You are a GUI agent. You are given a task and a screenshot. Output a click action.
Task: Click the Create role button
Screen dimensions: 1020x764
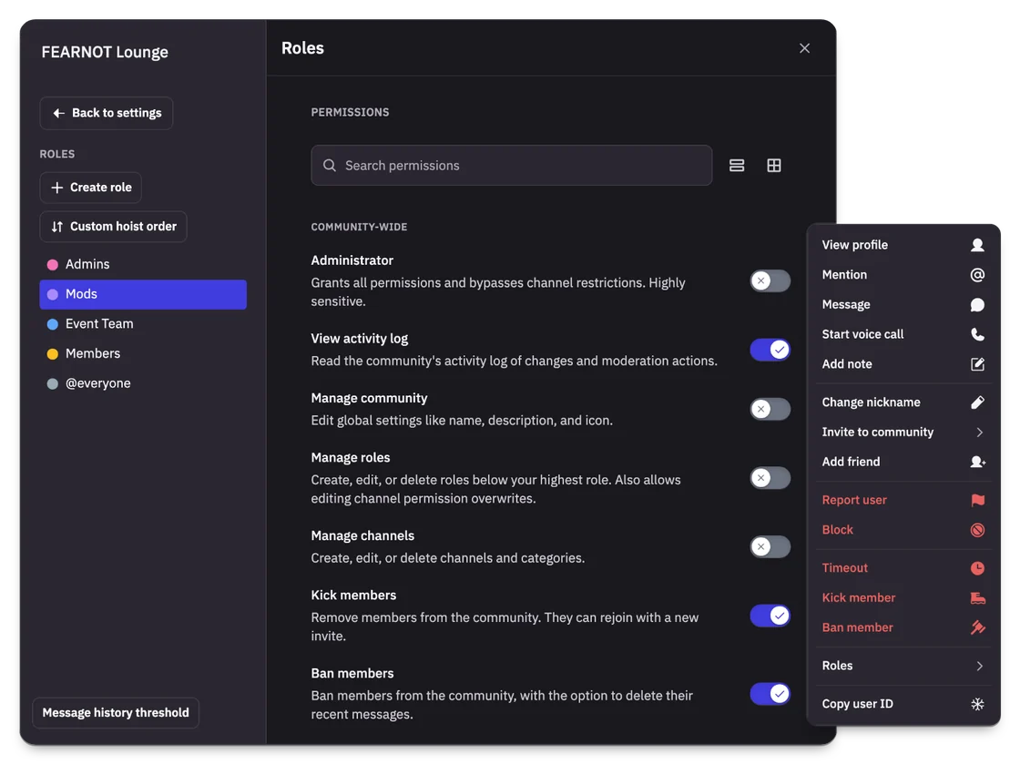click(90, 188)
